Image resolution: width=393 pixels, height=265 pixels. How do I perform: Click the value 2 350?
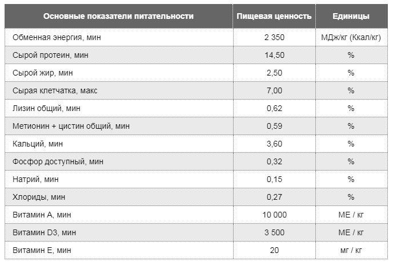[274, 37]
